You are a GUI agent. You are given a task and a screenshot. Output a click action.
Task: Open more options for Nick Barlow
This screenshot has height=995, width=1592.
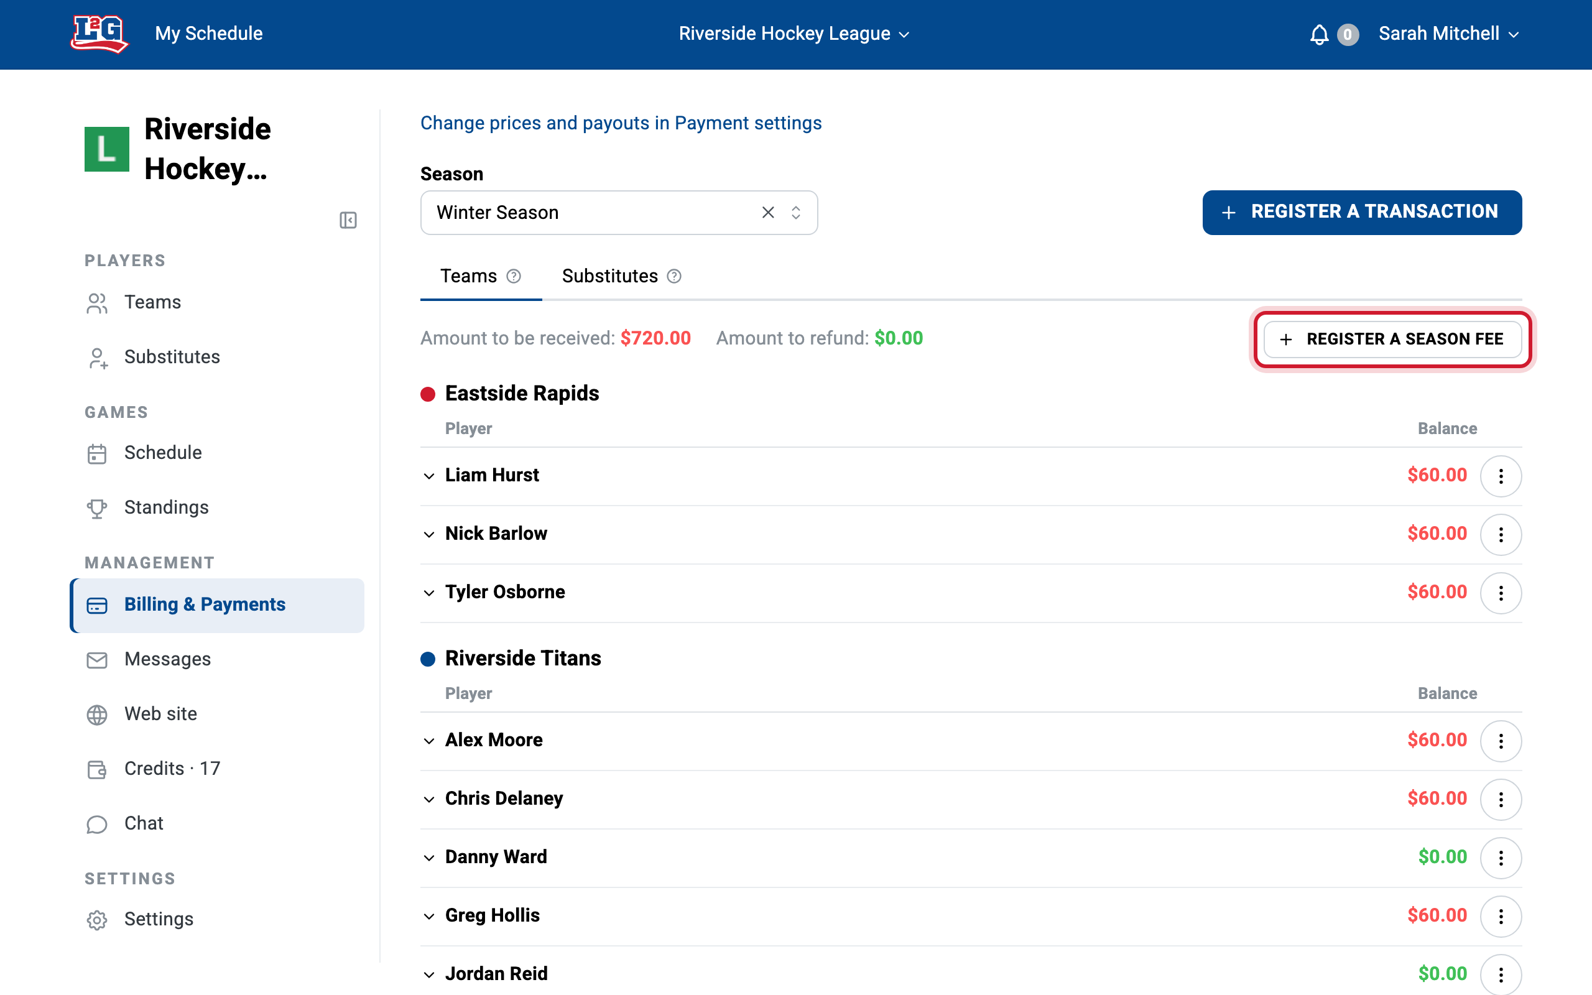tap(1501, 534)
